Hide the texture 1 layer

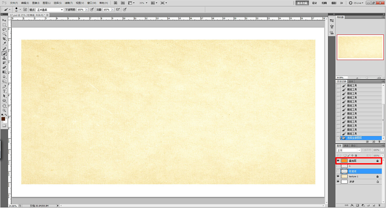[x=338, y=176]
